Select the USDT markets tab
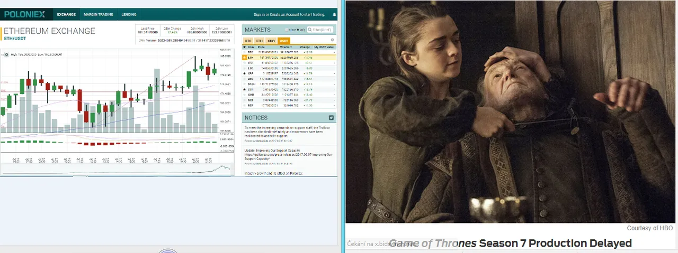 click(x=284, y=41)
